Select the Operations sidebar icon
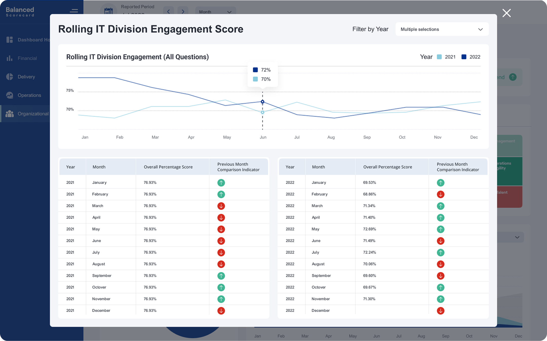547x341 pixels. pyautogui.click(x=9, y=95)
